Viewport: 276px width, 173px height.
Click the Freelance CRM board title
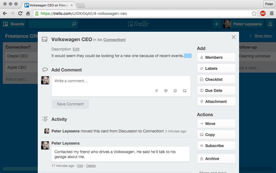pos(21,36)
